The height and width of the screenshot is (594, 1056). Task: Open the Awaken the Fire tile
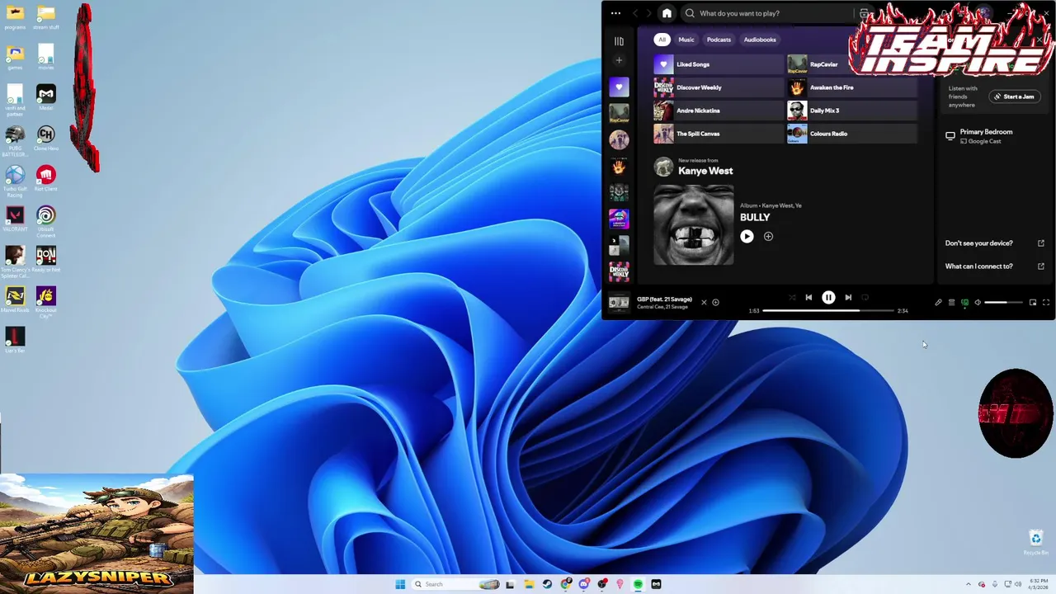[x=851, y=87]
